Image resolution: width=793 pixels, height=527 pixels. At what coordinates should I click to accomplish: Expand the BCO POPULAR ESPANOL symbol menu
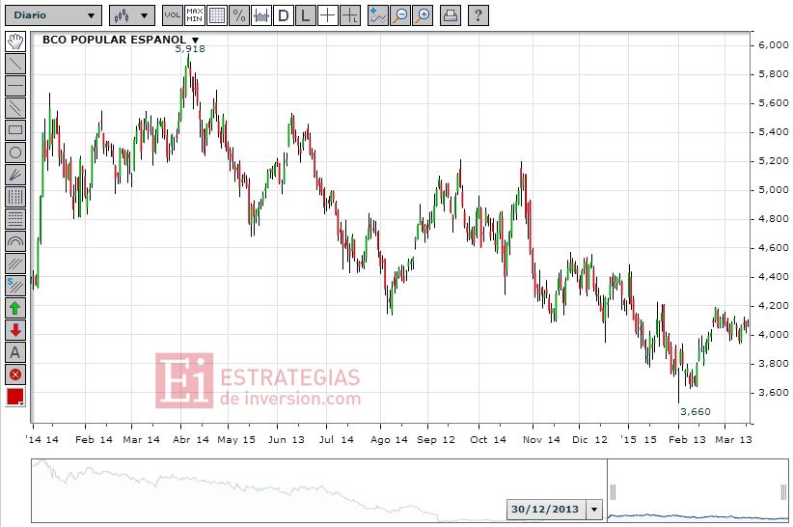(x=195, y=40)
